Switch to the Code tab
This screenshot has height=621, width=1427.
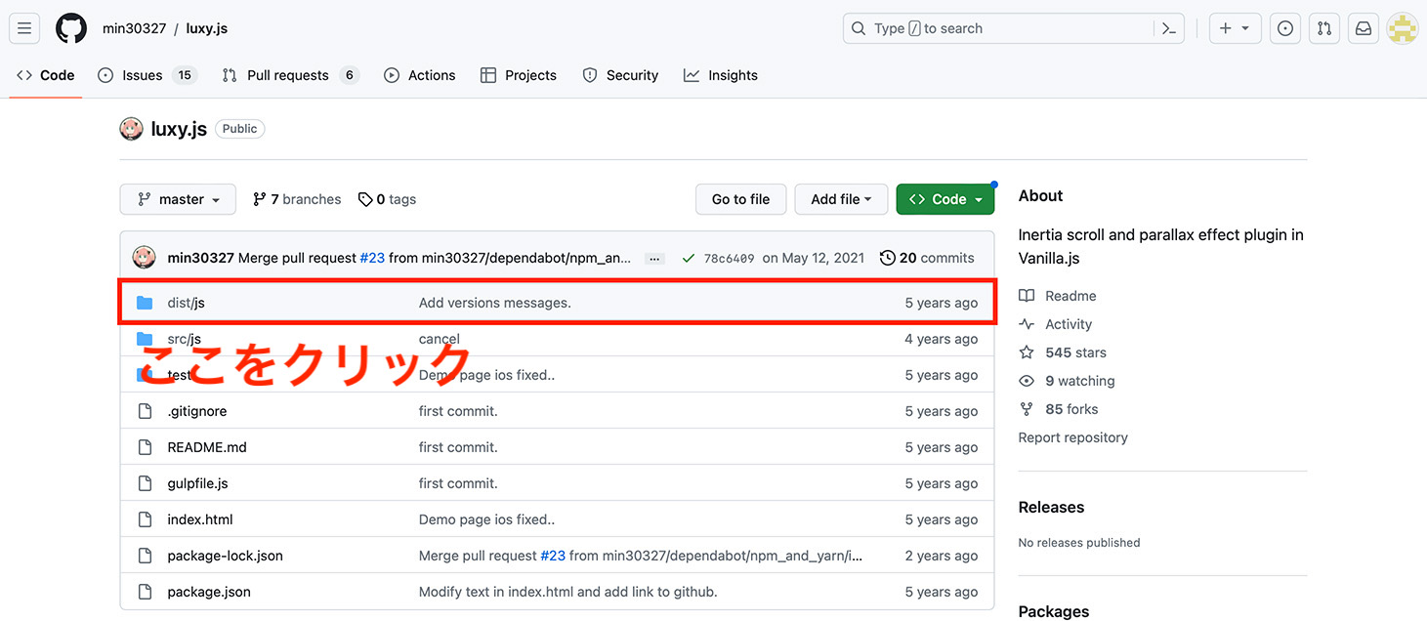(46, 75)
